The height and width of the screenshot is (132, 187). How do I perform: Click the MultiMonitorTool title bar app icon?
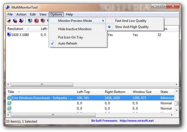click(8, 7)
